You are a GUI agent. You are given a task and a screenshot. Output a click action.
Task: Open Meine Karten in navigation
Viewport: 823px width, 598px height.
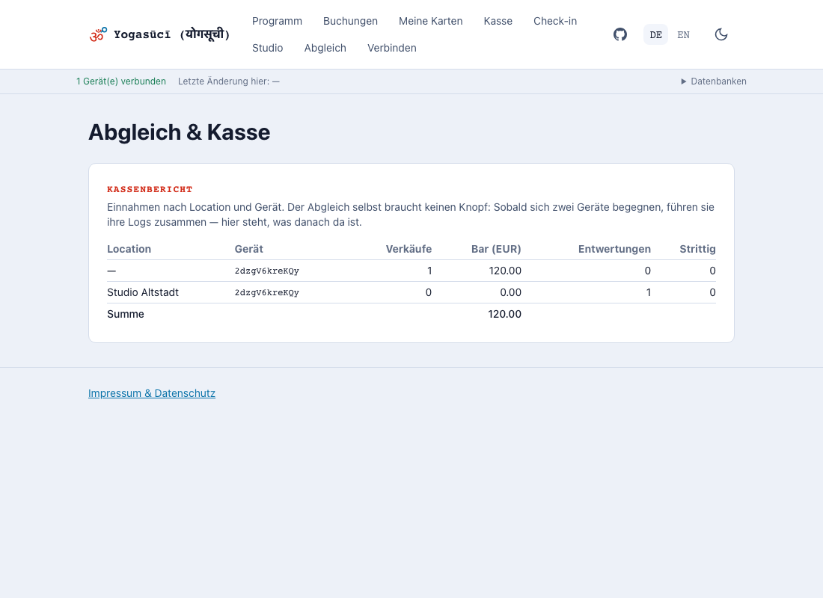click(430, 21)
